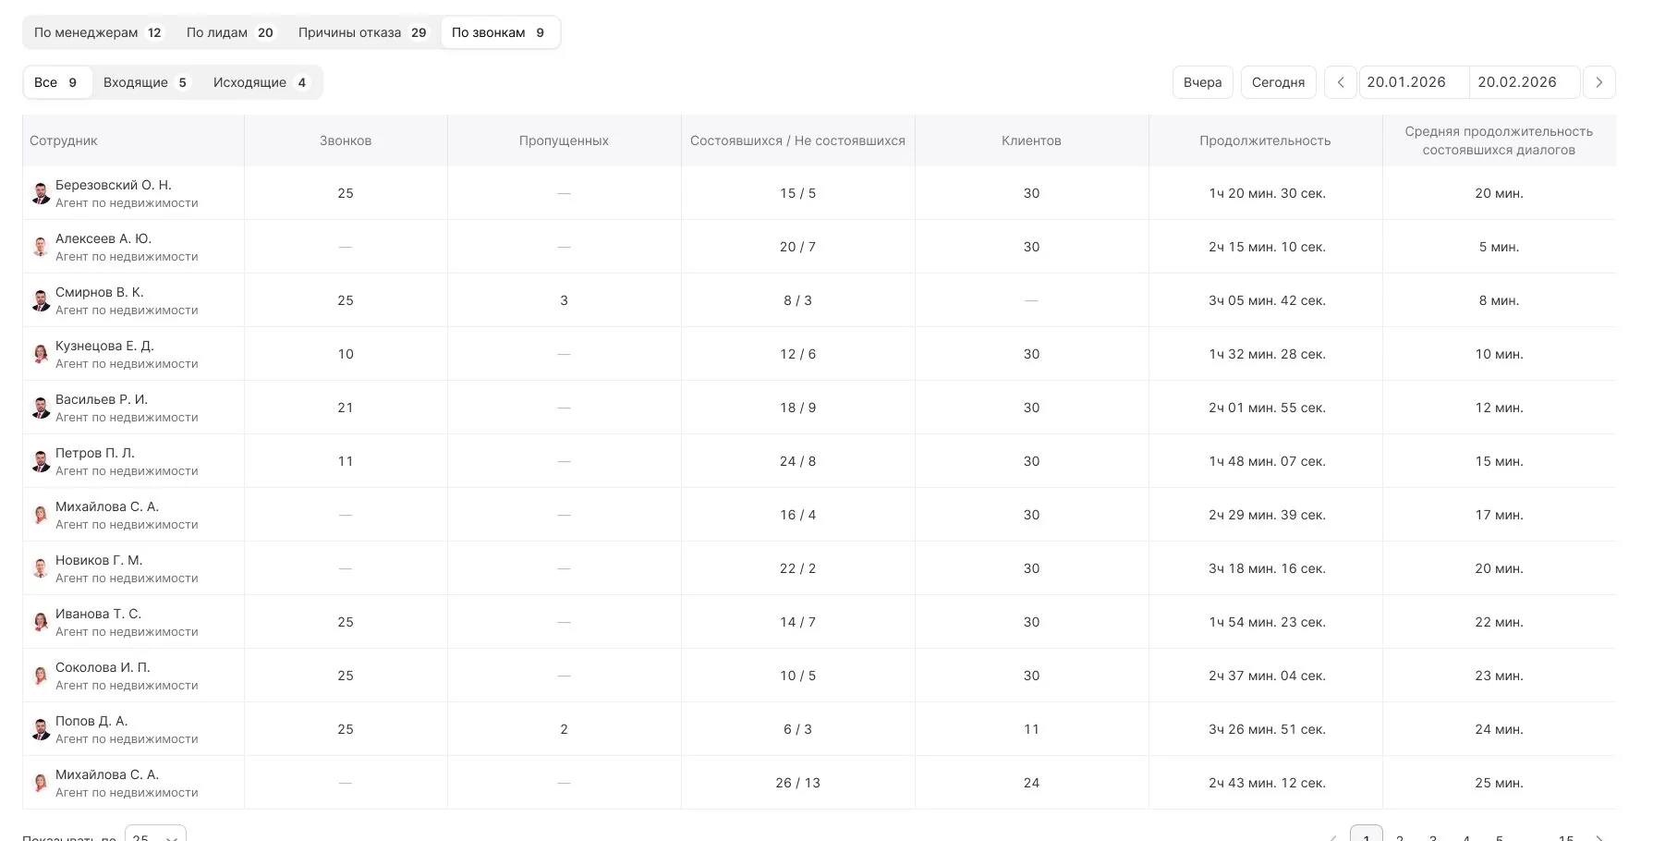Open end date field 20.02.2026
The height and width of the screenshot is (841, 1653).
point(1525,82)
